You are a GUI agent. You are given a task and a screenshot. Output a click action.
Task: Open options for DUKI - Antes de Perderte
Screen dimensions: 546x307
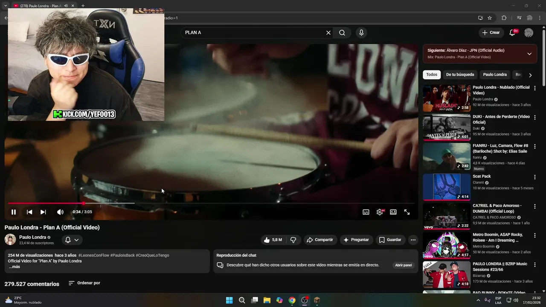coord(534,117)
